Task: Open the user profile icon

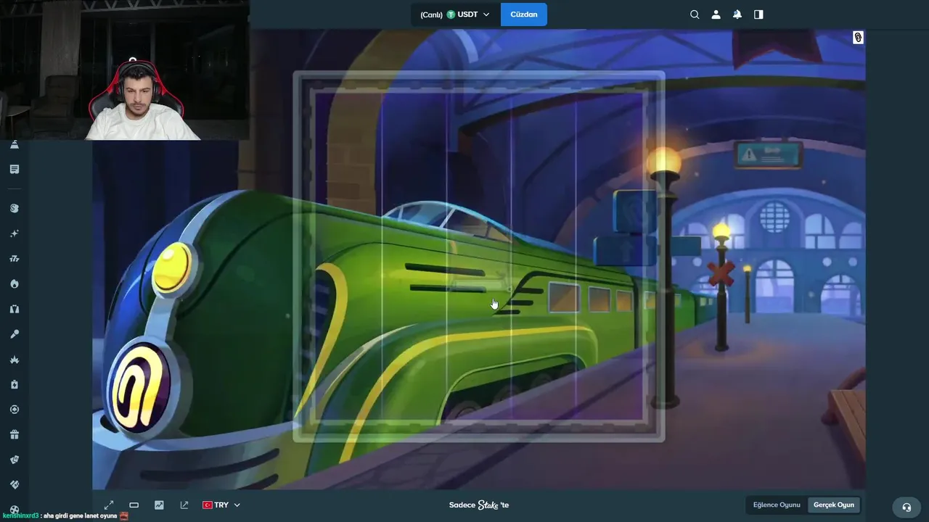Action: (716, 14)
